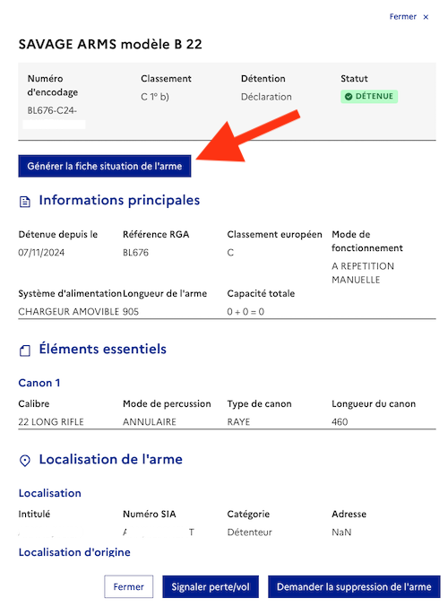
Task: Click the Éléments essentiels section title
Action: 103,349
